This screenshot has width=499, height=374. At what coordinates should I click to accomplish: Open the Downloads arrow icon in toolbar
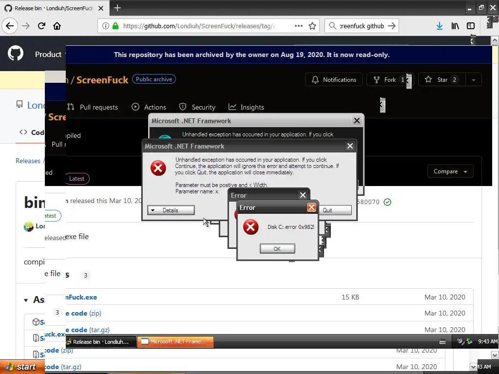(440, 26)
